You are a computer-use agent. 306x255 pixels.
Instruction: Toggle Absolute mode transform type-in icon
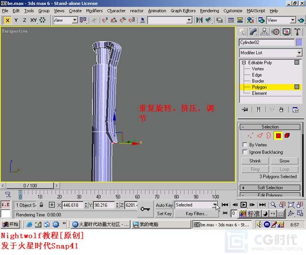coord(52,205)
